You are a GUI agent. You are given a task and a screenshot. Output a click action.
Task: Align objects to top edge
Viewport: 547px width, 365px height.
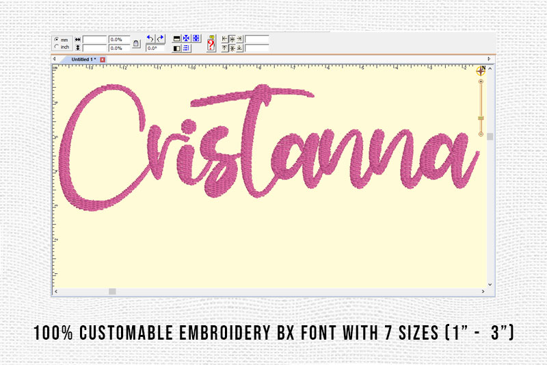click(224, 48)
